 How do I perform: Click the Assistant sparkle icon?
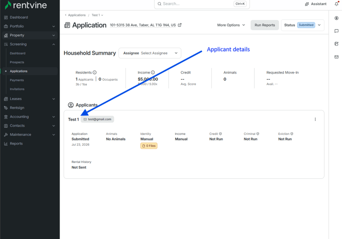coord(307,4)
